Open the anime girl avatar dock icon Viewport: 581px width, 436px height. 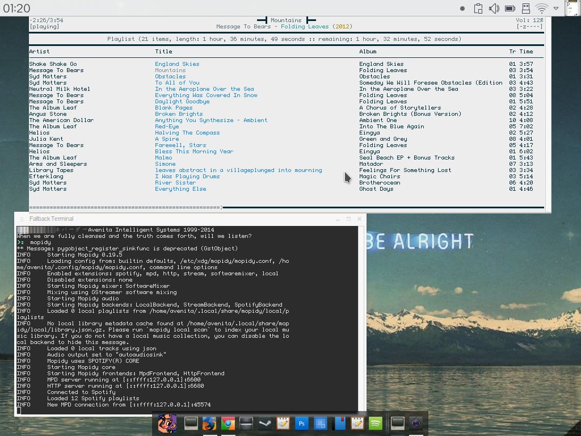167,424
